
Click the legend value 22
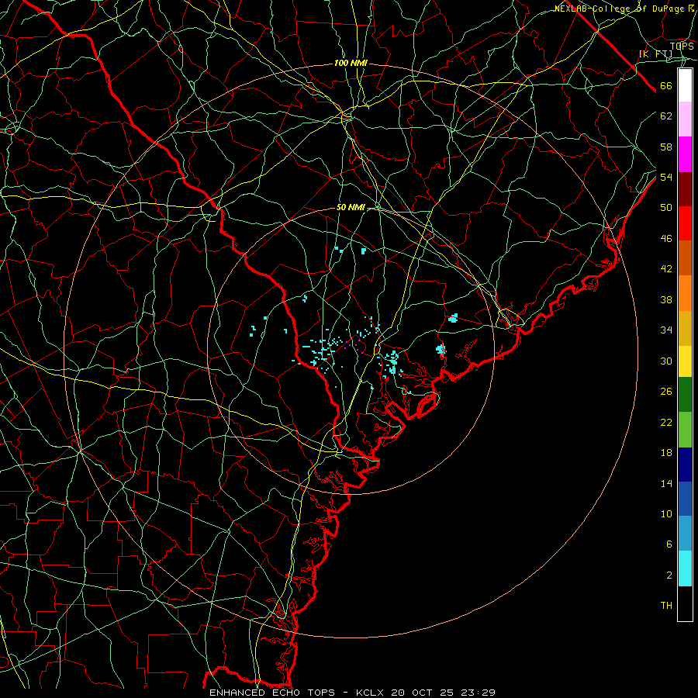click(666, 423)
